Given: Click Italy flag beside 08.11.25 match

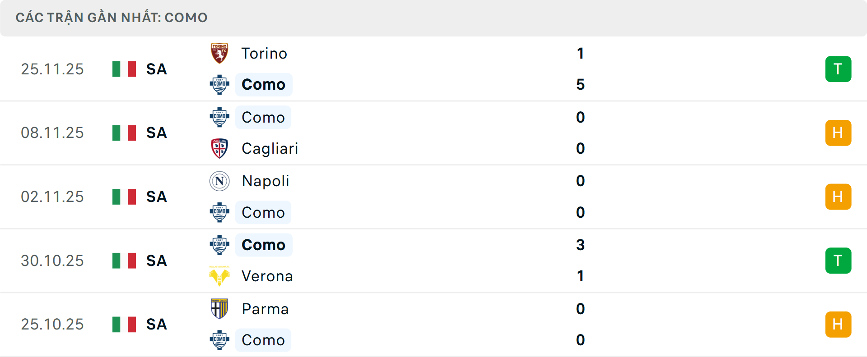Looking at the screenshot, I should [x=124, y=133].
